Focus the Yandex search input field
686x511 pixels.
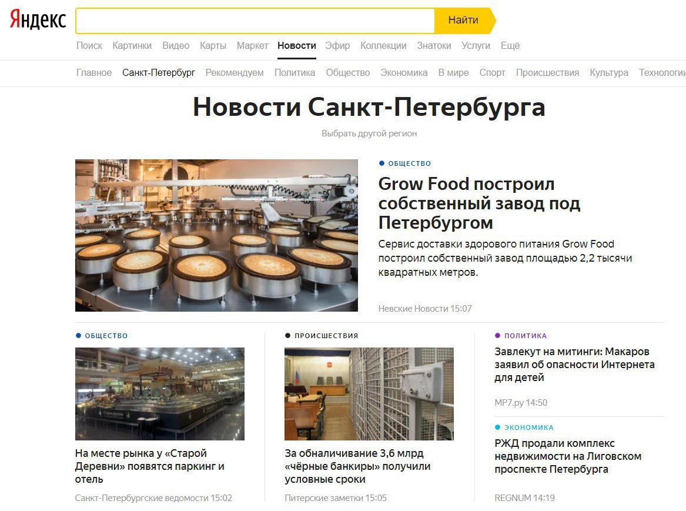tap(255, 21)
